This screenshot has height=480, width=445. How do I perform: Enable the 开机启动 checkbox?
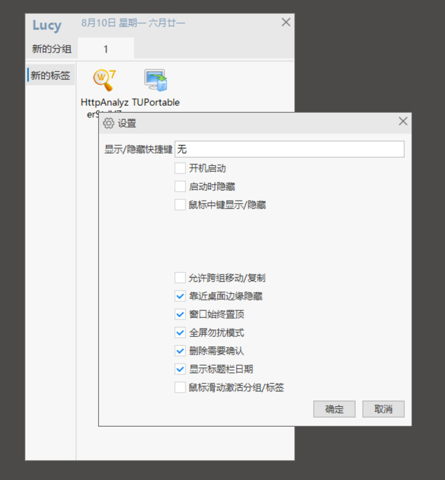pos(180,168)
